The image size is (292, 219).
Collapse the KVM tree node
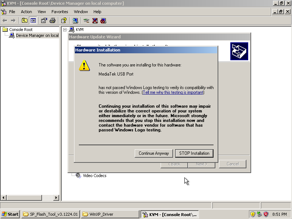point(65,30)
